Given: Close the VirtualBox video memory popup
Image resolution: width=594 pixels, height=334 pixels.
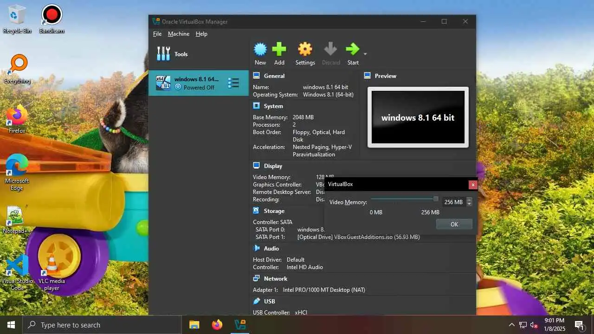Looking at the screenshot, I should 473,184.
